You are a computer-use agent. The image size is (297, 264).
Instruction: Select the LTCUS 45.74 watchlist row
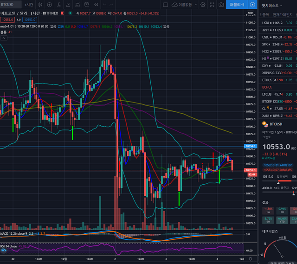coord(278,94)
